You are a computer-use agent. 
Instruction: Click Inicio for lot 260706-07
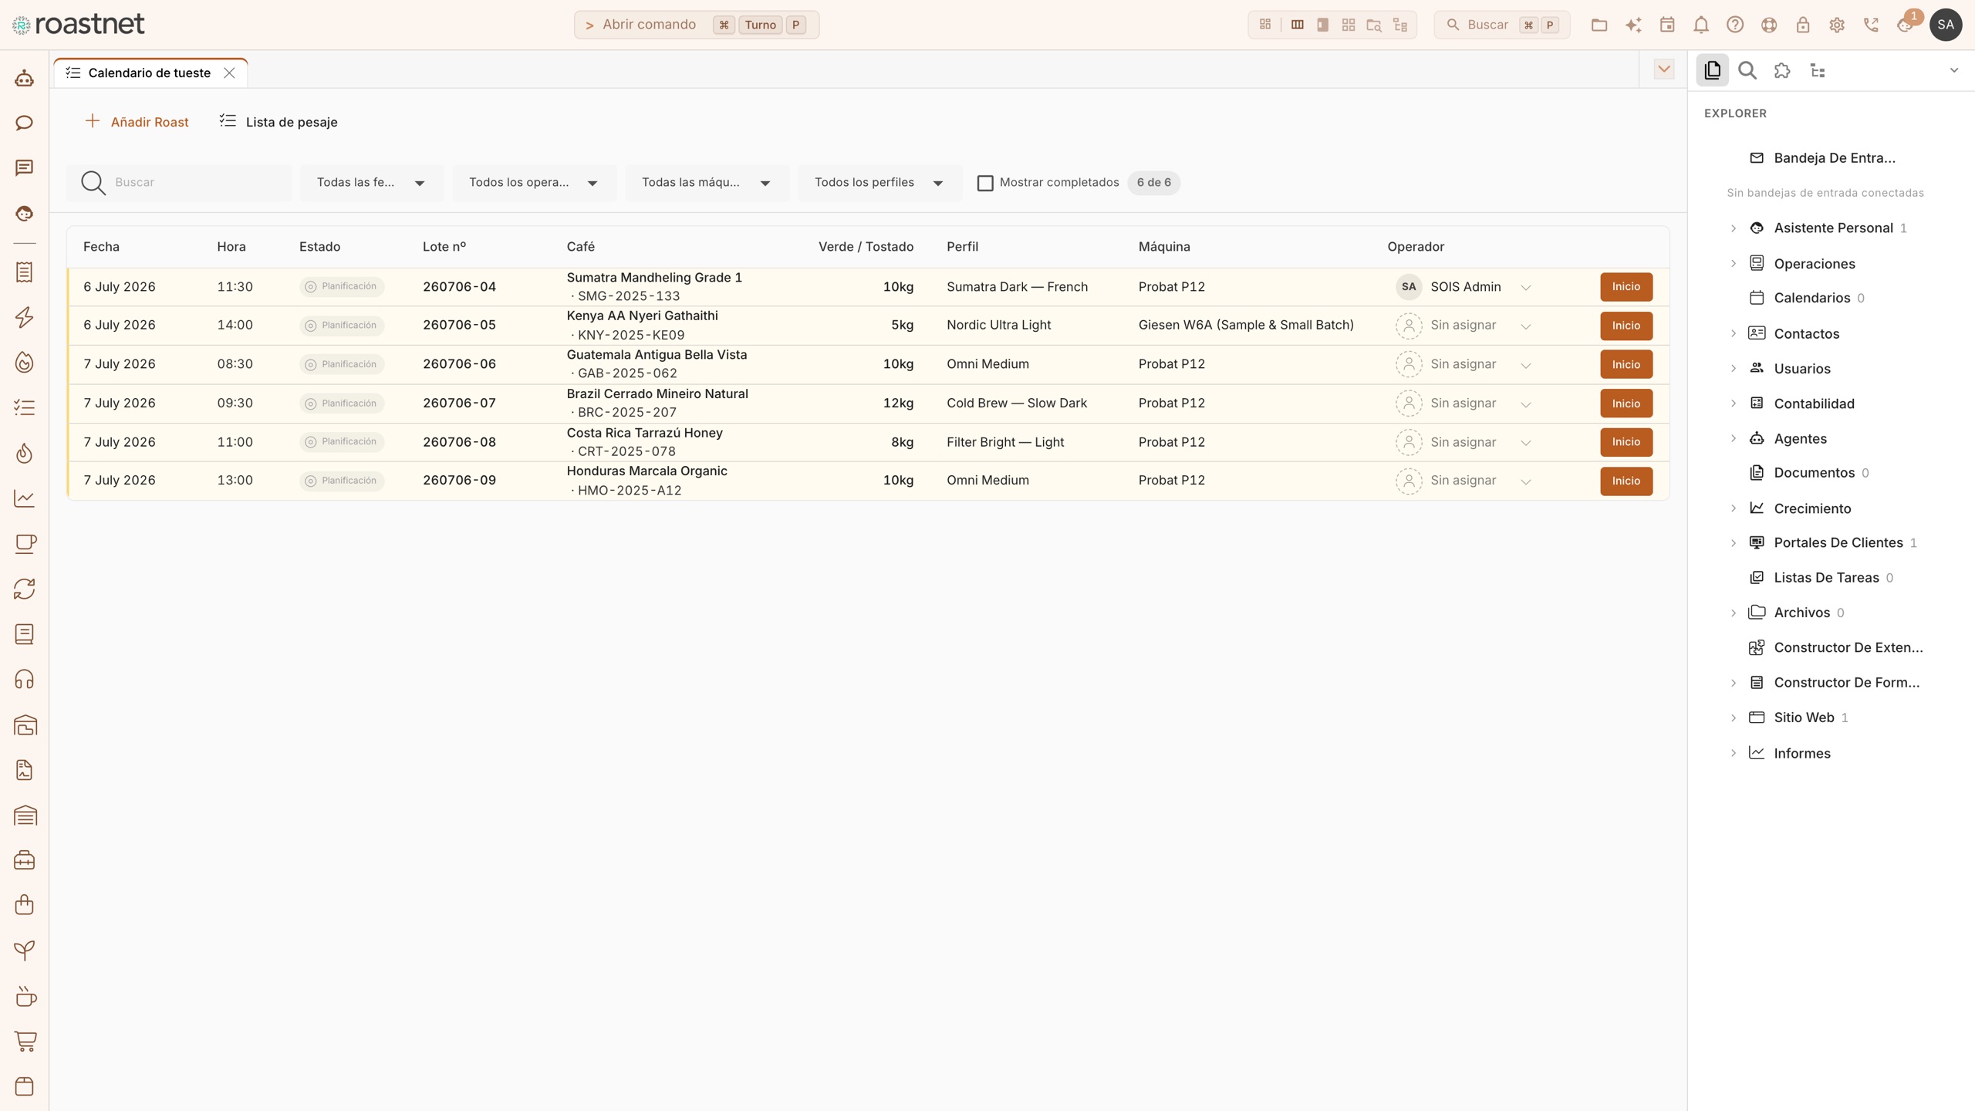[1626, 404]
